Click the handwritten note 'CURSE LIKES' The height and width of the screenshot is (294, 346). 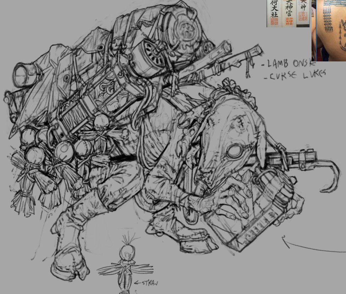[x=295, y=75]
